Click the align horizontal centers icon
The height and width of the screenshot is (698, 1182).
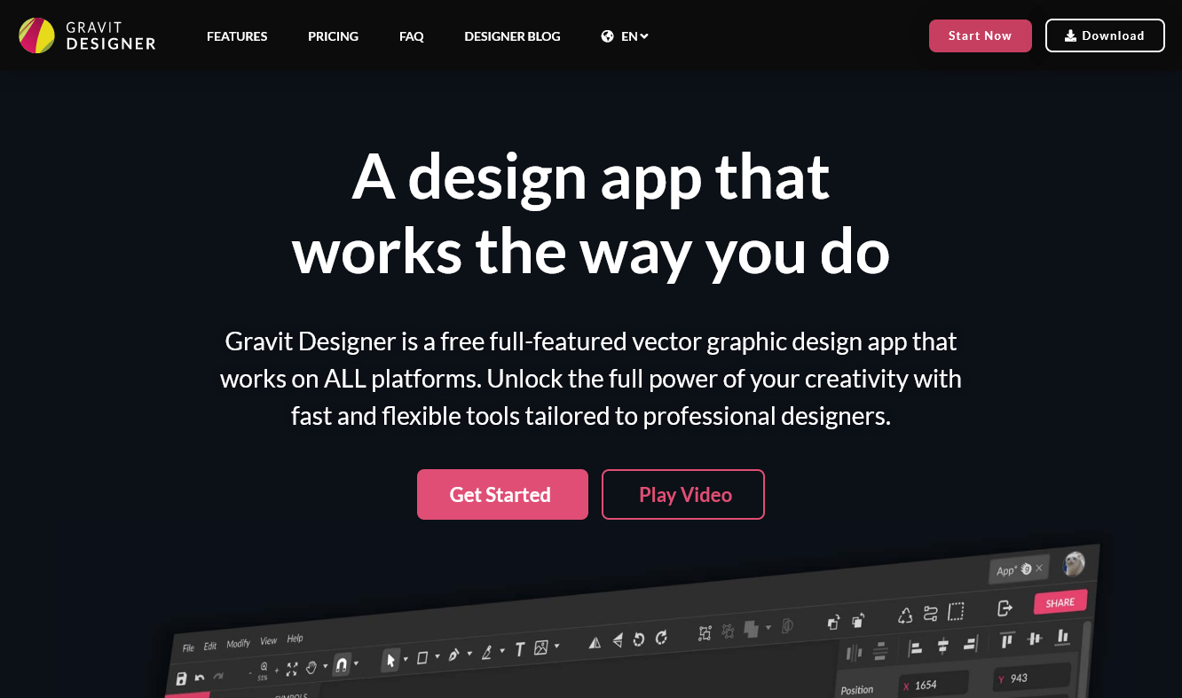[942, 645]
